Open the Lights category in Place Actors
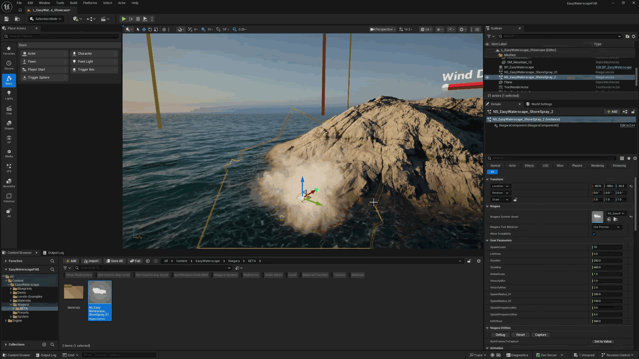This screenshot has width=639, height=359. (x=9, y=95)
